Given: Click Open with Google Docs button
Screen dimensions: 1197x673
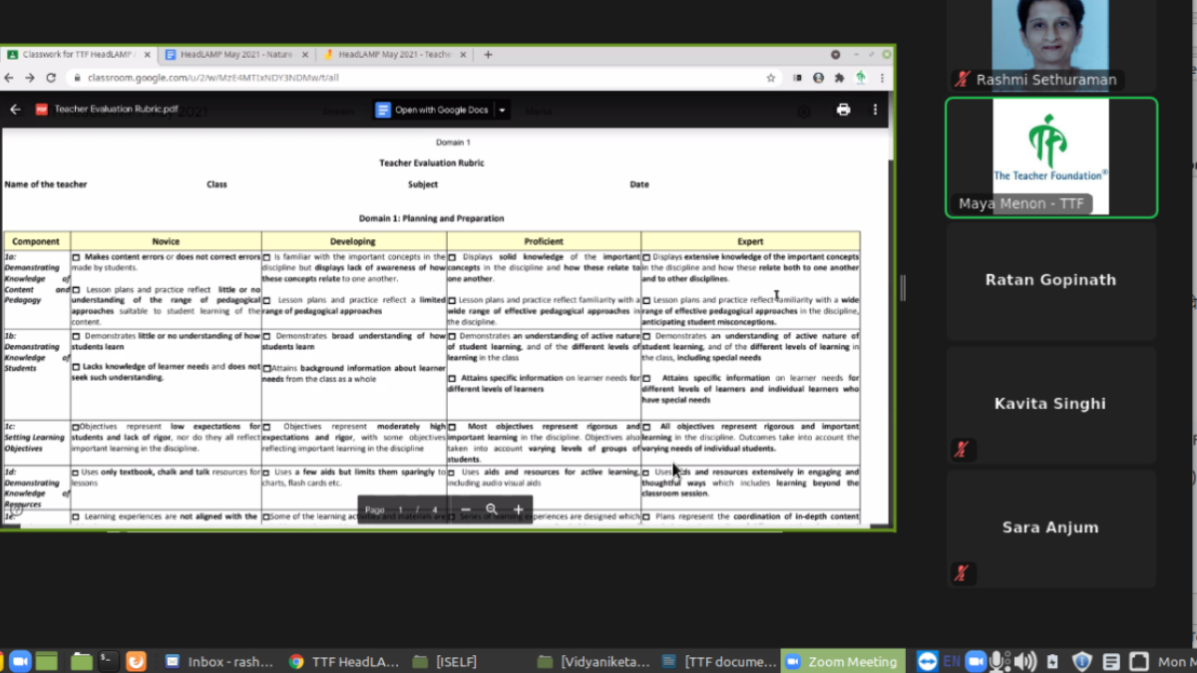Looking at the screenshot, I should click(x=433, y=110).
